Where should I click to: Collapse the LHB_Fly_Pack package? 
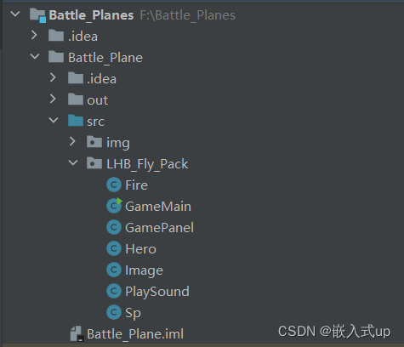coord(73,162)
